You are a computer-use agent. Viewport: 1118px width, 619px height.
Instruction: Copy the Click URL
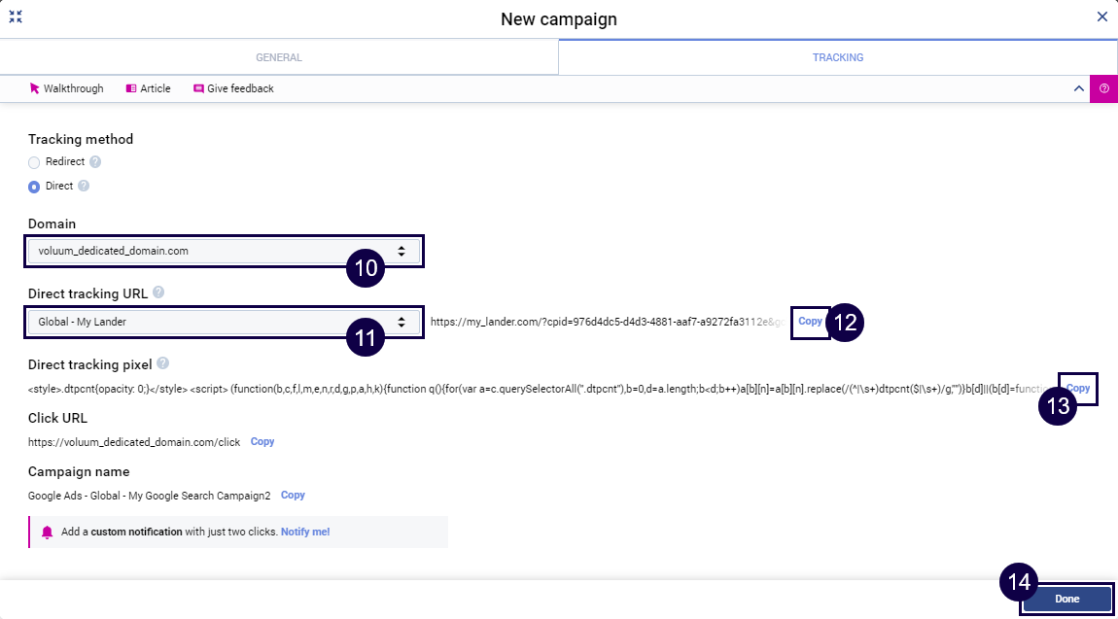262,442
